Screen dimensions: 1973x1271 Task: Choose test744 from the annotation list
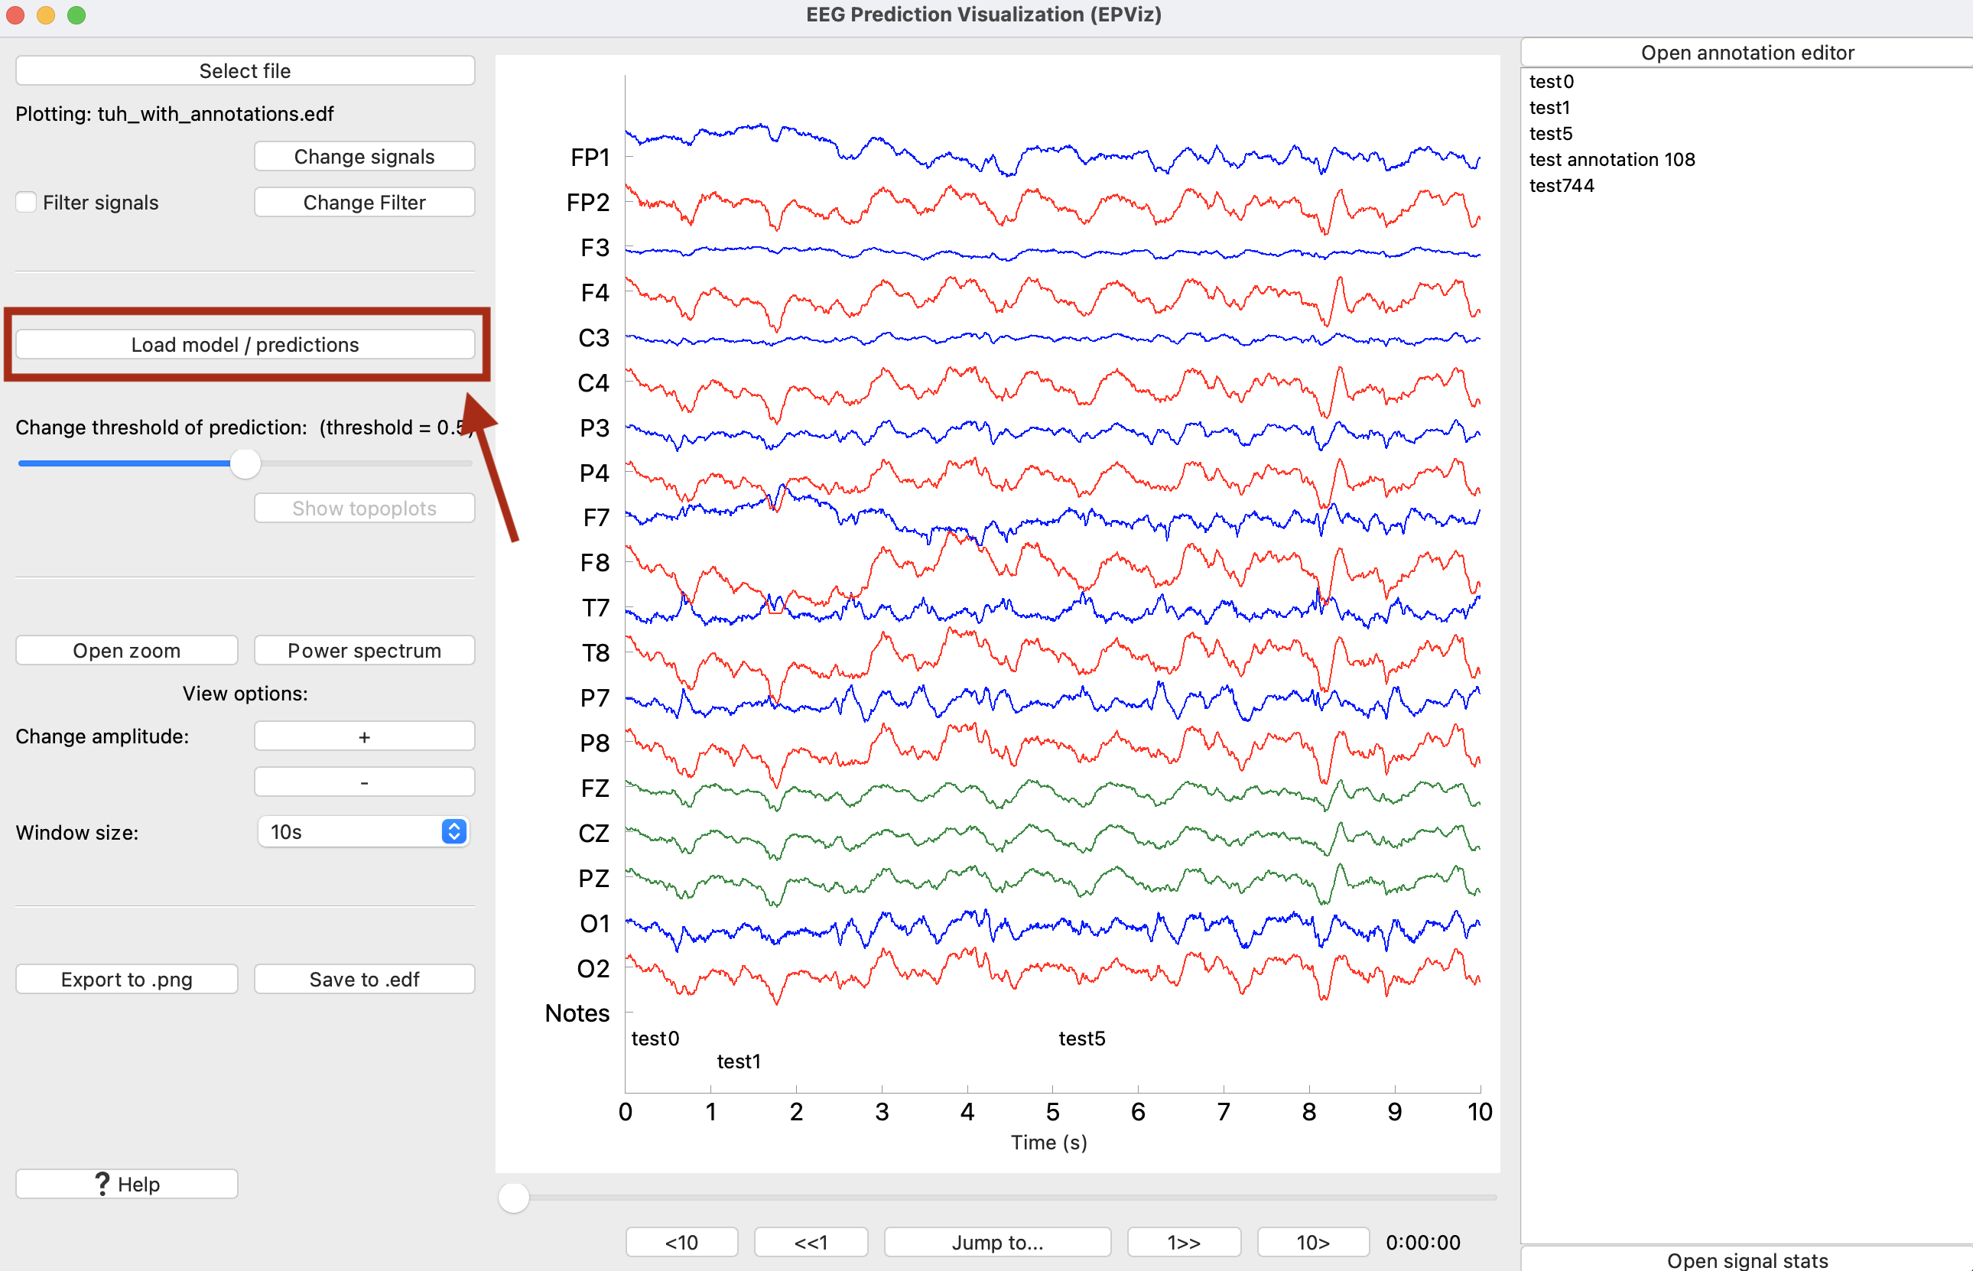(1562, 186)
